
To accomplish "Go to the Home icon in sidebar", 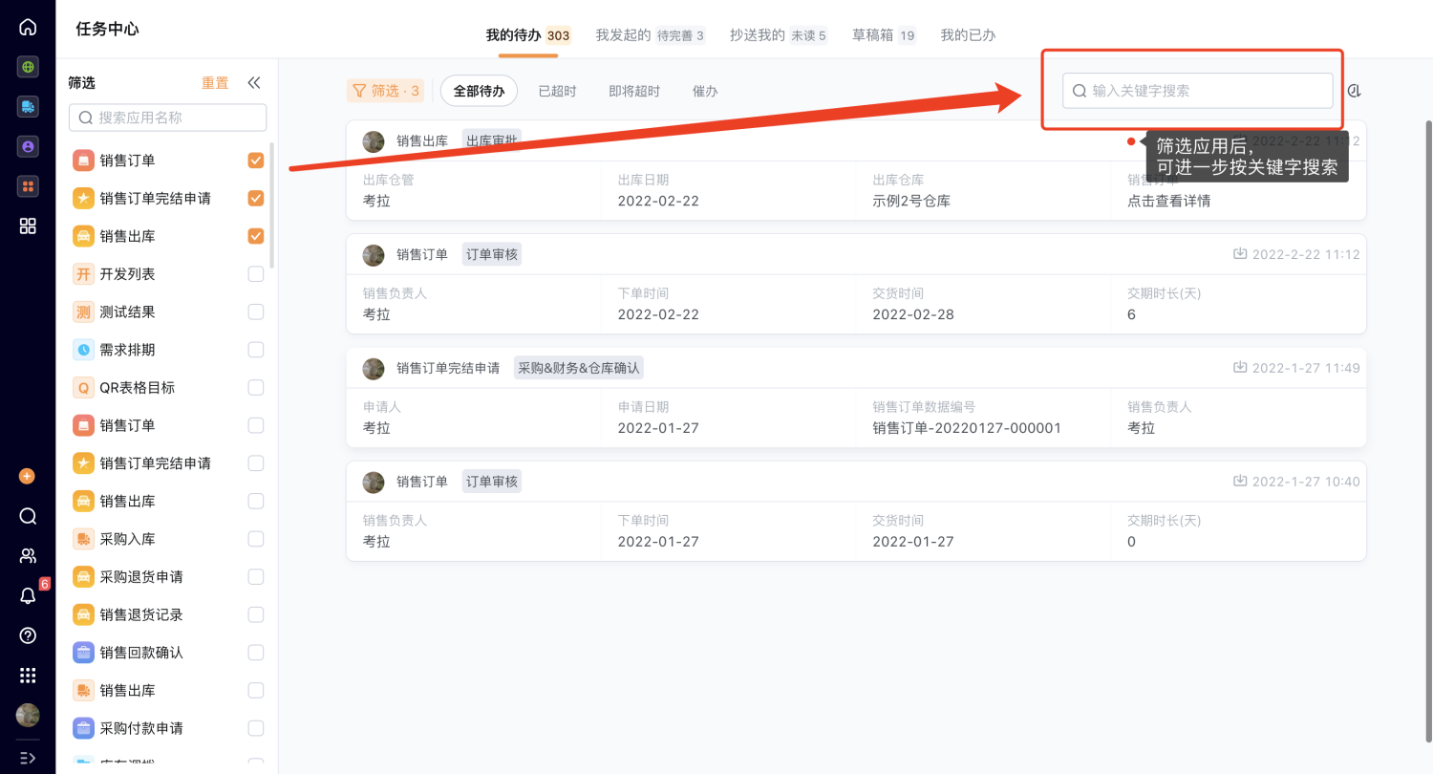I will click(28, 27).
